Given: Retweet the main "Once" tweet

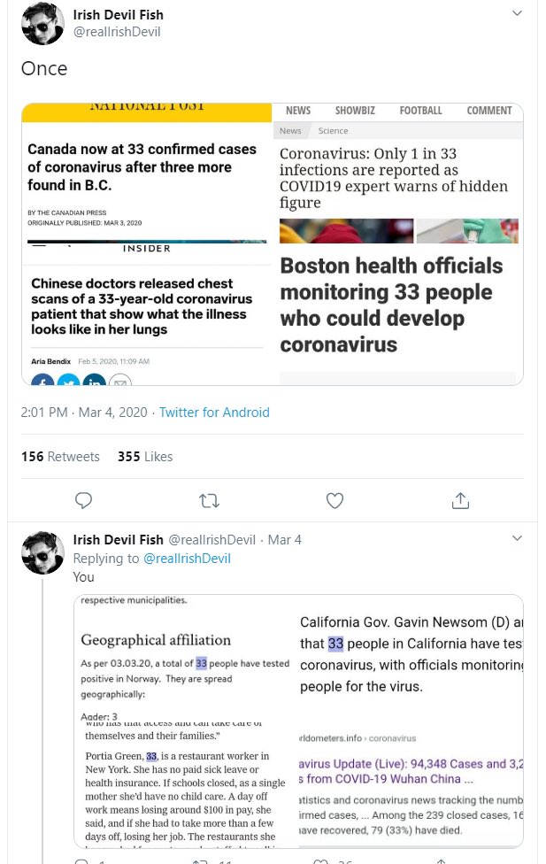Looking at the screenshot, I should point(210,501).
